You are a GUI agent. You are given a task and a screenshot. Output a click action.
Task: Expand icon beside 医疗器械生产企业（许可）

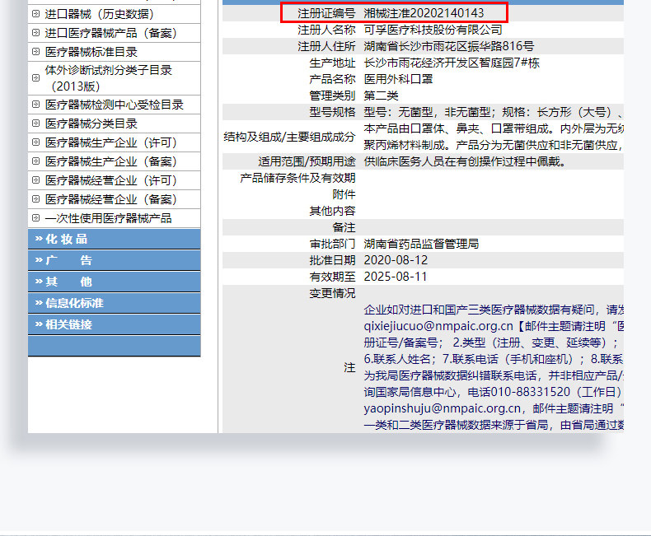coord(35,142)
